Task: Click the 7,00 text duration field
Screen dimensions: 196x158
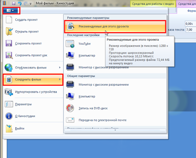Action: (x=191, y=30)
